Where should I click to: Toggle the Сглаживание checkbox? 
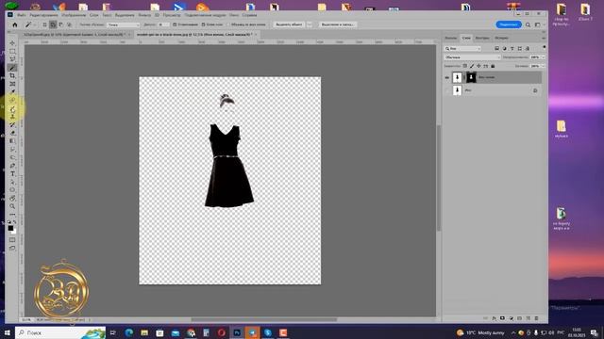175,24
